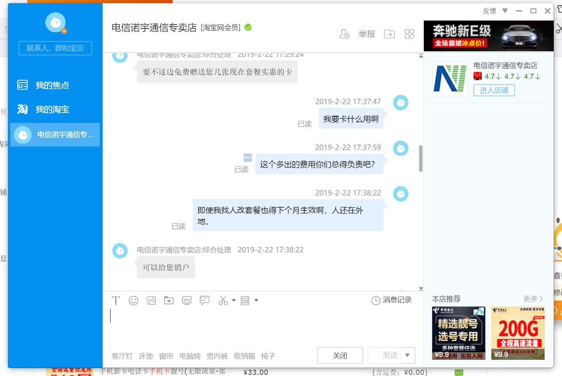Expand the screenshot options arrow
This screenshot has width=562, height=376.
pyautogui.click(x=234, y=301)
